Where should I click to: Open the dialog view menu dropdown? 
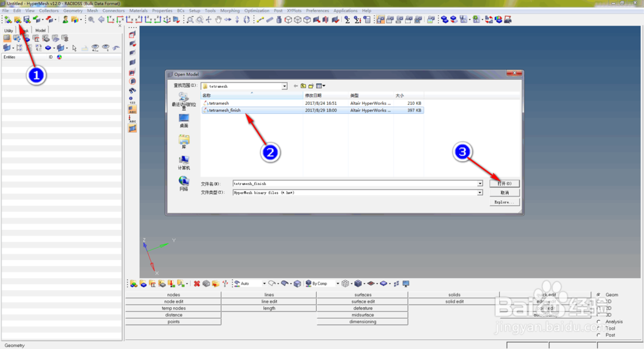click(x=320, y=86)
